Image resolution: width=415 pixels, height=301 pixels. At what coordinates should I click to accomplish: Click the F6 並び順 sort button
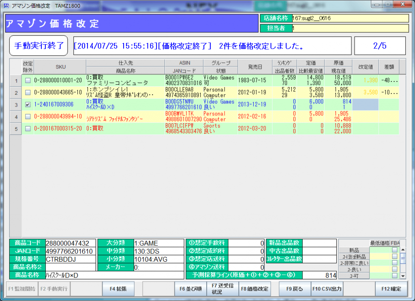190,289
